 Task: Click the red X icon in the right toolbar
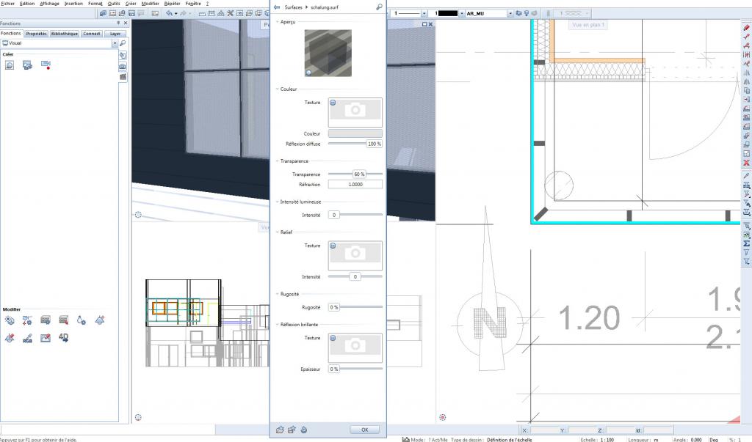coord(746,163)
